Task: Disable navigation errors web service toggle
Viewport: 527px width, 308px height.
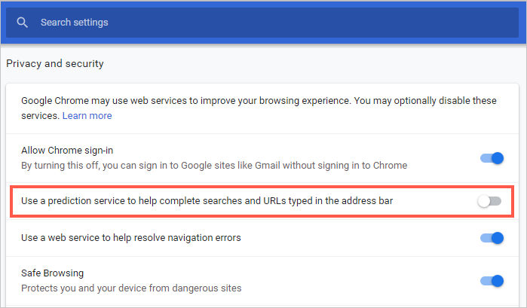Action: (492, 238)
